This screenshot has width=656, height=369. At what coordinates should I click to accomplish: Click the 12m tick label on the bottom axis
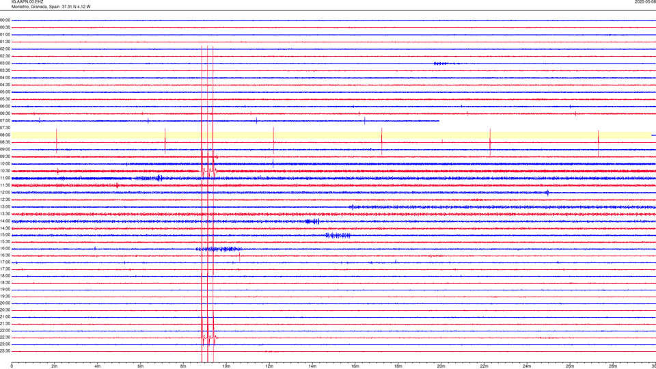tap(269, 366)
